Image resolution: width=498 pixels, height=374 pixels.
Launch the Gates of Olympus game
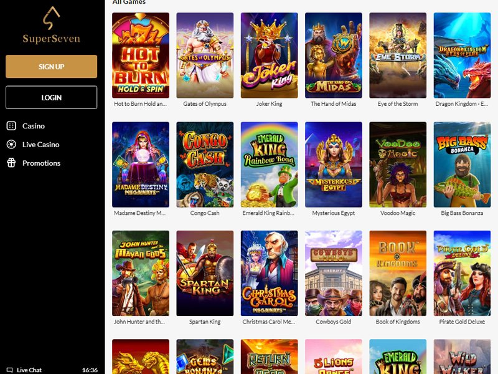point(205,55)
